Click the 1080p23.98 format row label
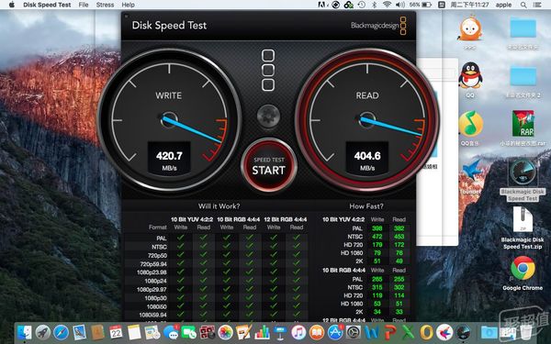Image resolution: width=551 pixels, height=344 pixels. pos(152,272)
